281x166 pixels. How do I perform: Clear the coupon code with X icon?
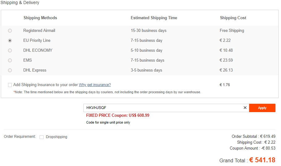(x=245, y=108)
